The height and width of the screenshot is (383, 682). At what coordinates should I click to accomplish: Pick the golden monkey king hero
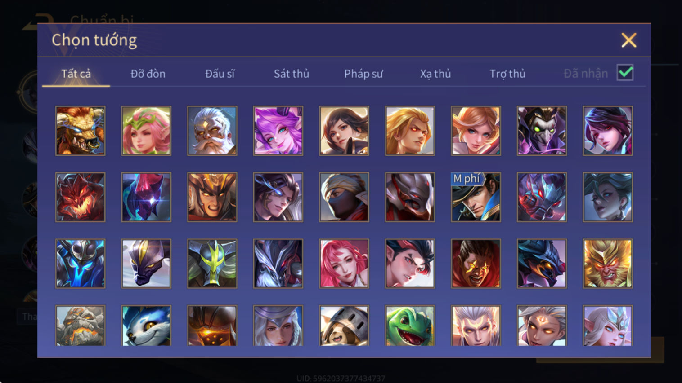(x=607, y=264)
